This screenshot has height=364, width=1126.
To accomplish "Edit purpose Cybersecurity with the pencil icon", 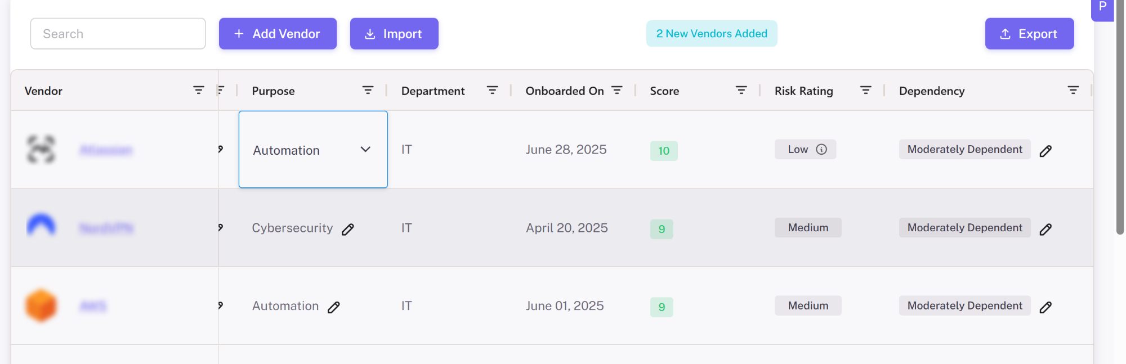I will pos(348,229).
